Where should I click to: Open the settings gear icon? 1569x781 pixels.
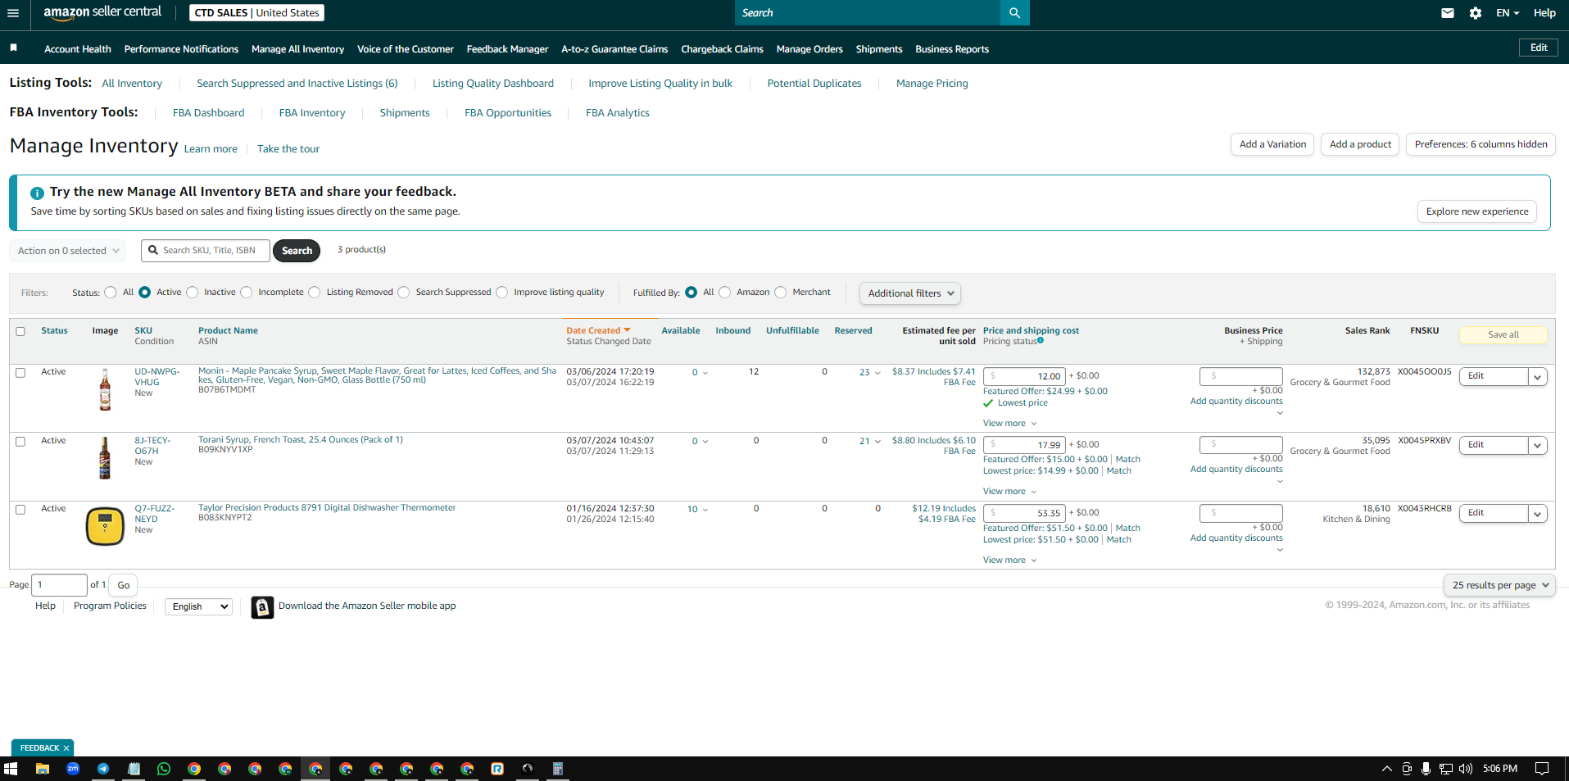(1476, 13)
